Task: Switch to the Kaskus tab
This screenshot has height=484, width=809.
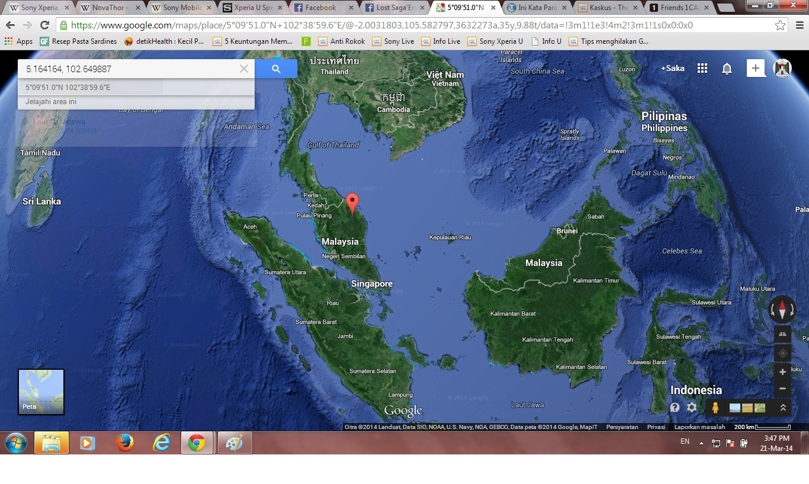Action: click(608, 8)
